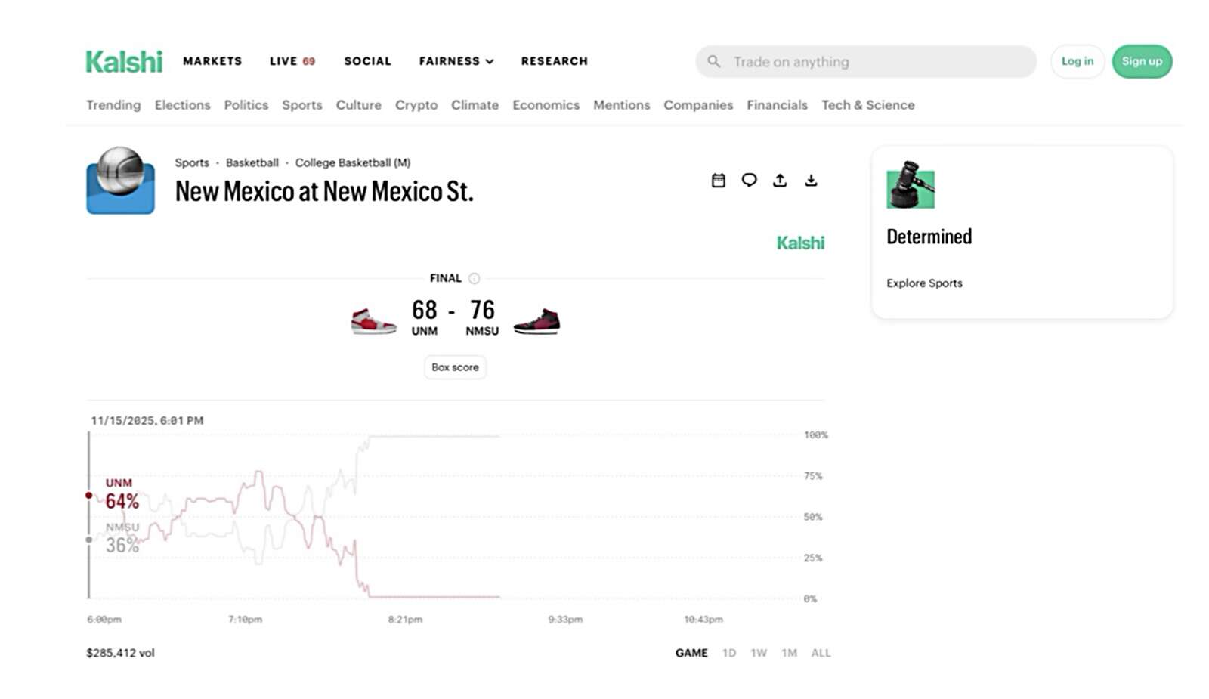The width and height of the screenshot is (1209, 699).
Task: Go to the Social page
Action: (368, 61)
